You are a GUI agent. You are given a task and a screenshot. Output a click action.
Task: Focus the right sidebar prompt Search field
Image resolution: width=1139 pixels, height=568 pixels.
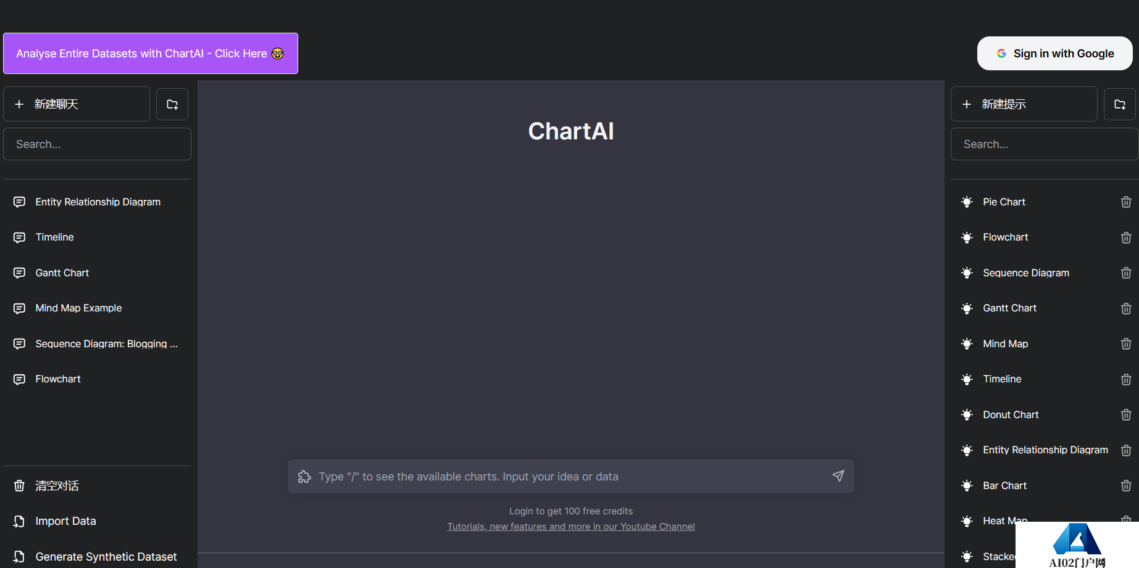coord(1045,144)
